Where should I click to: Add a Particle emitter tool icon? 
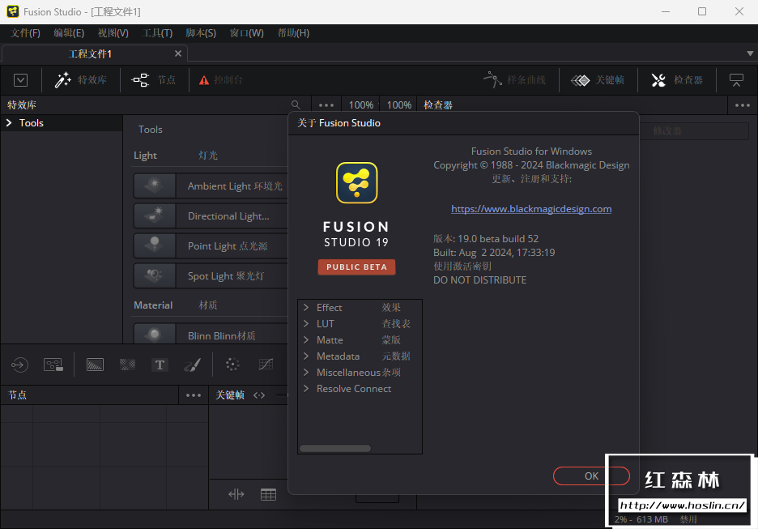(232, 365)
